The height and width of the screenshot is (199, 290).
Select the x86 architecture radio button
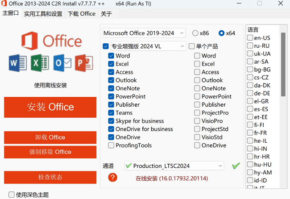click(x=195, y=33)
